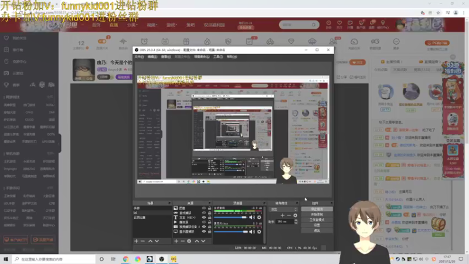Viewport: 469px width, 264px height.
Task: Adjust the first mixer track volume slider
Action: (x=230, y=217)
